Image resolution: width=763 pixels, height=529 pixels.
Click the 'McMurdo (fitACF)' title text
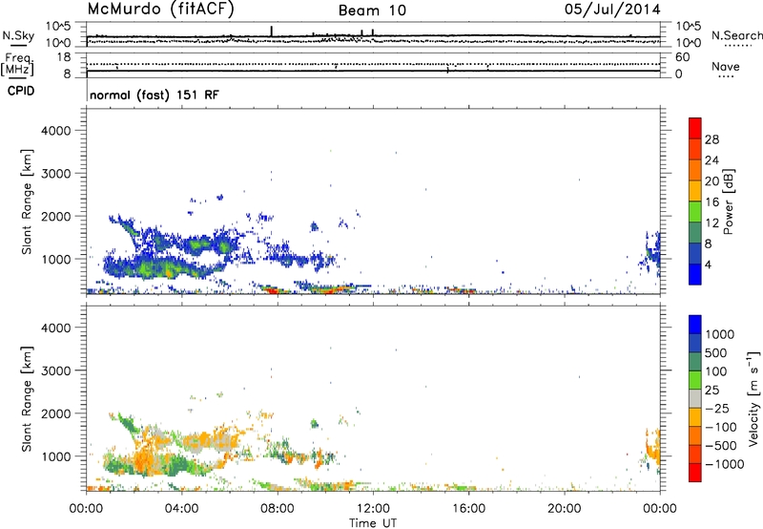[x=160, y=10]
